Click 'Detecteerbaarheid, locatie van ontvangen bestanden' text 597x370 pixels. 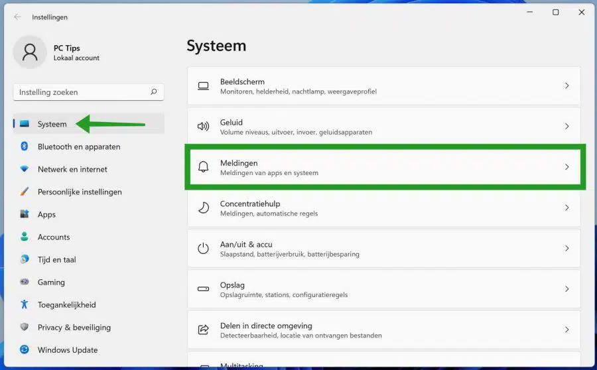[x=300, y=336]
